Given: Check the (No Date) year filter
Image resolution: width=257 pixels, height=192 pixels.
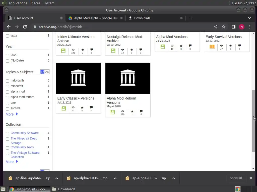Looking at the screenshot, I should pos(7,61).
